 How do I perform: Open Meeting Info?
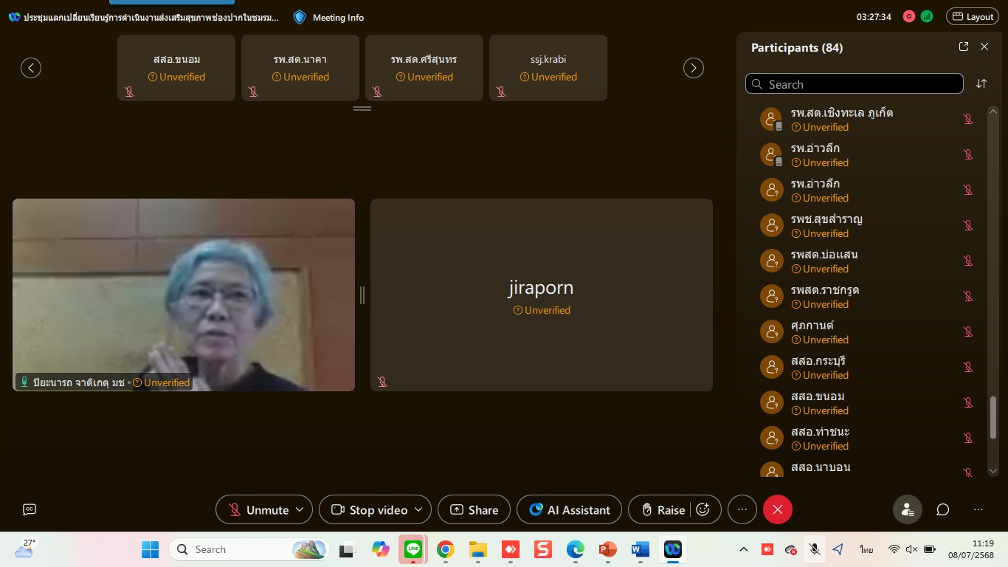pyautogui.click(x=329, y=17)
